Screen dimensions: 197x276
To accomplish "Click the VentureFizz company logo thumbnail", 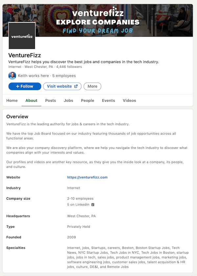I will pyautogui.click(x=22, y=36).
